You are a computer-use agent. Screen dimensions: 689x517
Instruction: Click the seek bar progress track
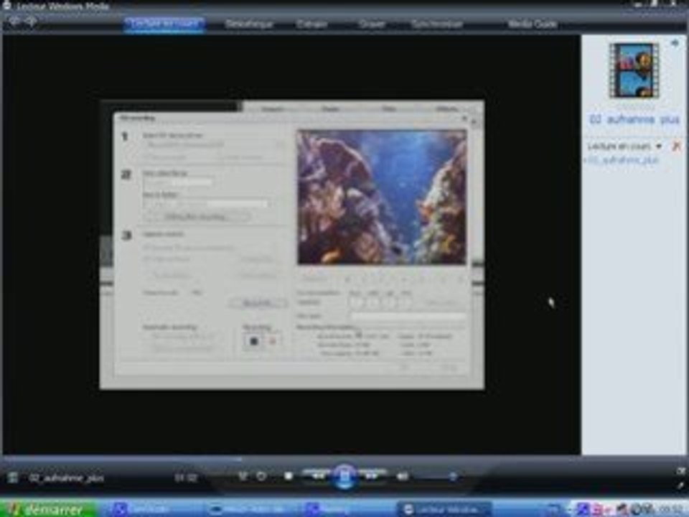point(344,460)
